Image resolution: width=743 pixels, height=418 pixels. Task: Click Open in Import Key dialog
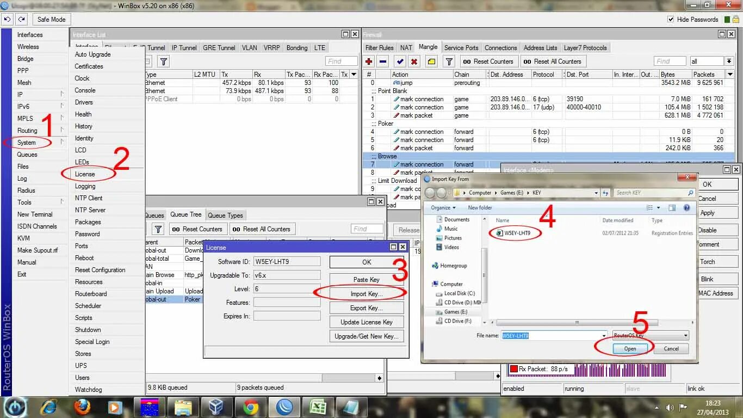point(630,349)
